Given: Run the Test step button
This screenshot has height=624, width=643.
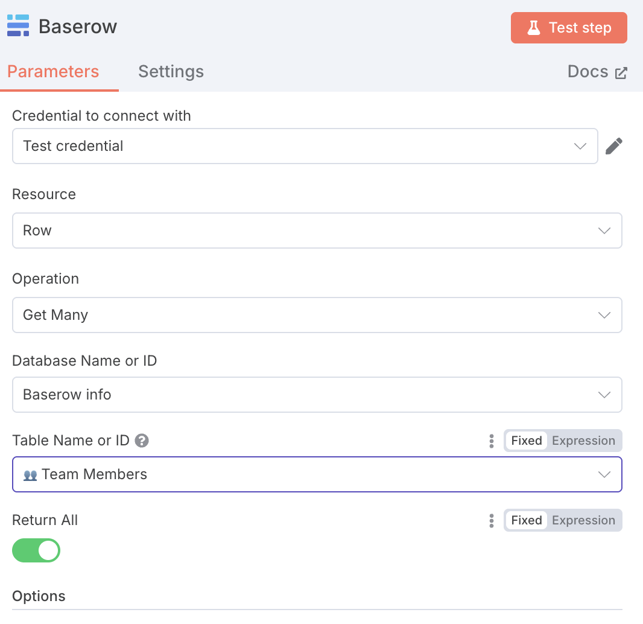Looking at the screenshot, I should pyautogui.click(x=569, y=28).
